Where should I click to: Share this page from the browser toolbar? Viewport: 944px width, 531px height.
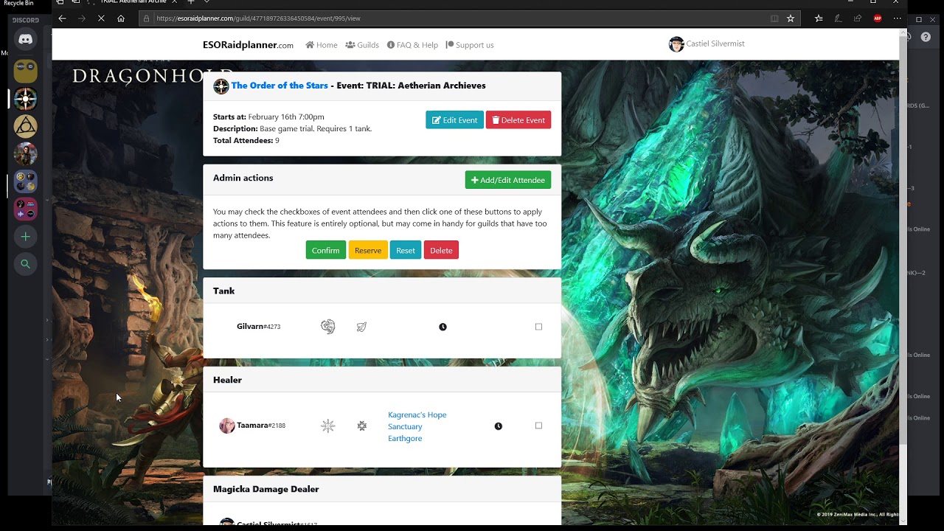pos(858,18)
